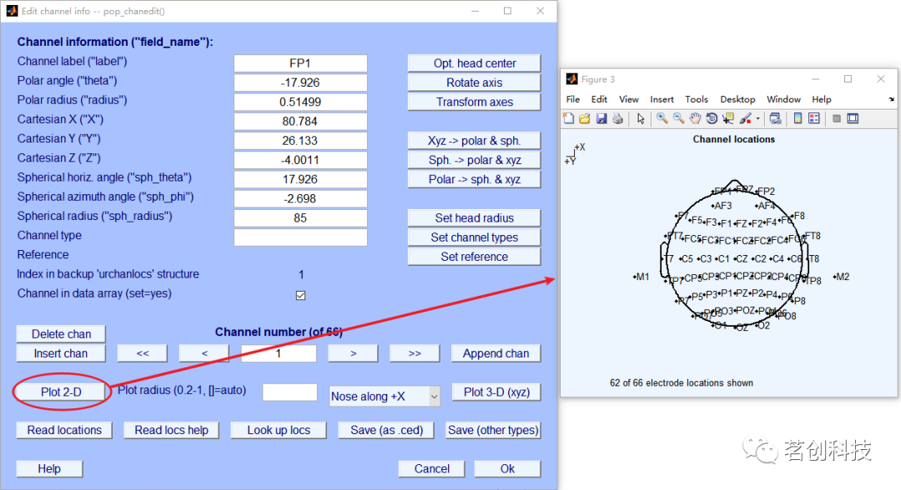
Task: Open Edit menu in Figure 3
Action: point(599,99)
